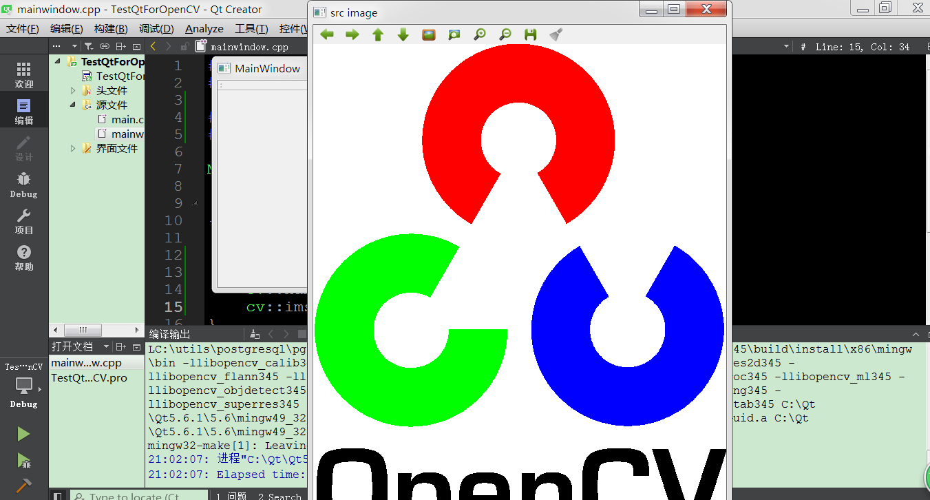930x500 pixels.
Task: Show original size in src image toolbar
Action: (429, 34)
